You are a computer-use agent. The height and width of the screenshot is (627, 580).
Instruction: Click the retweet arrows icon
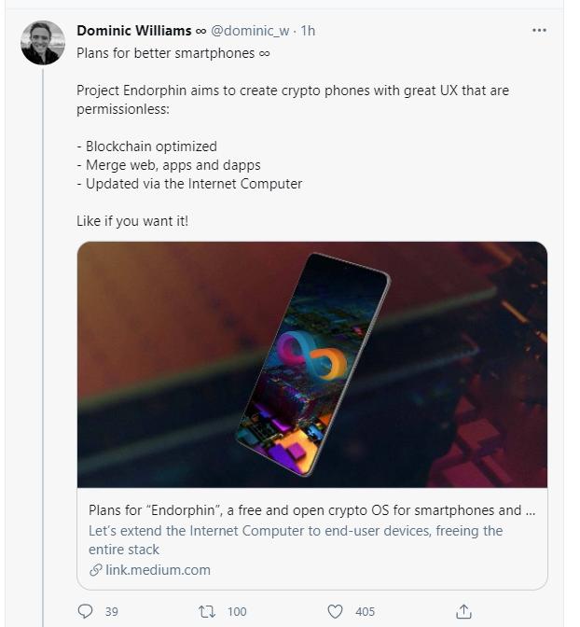(208, 611)
